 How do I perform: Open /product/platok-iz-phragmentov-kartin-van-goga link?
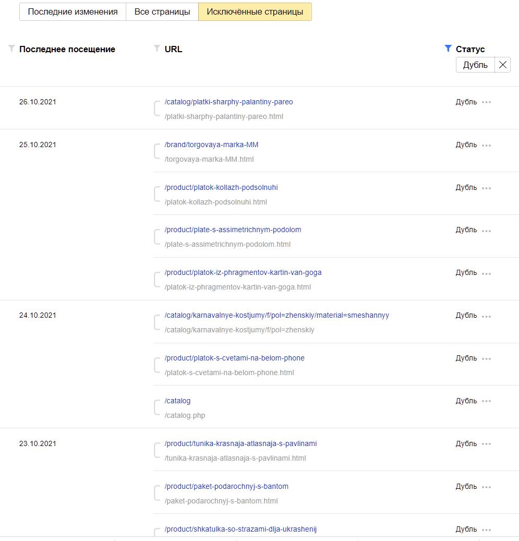click(x=243, y=272)
